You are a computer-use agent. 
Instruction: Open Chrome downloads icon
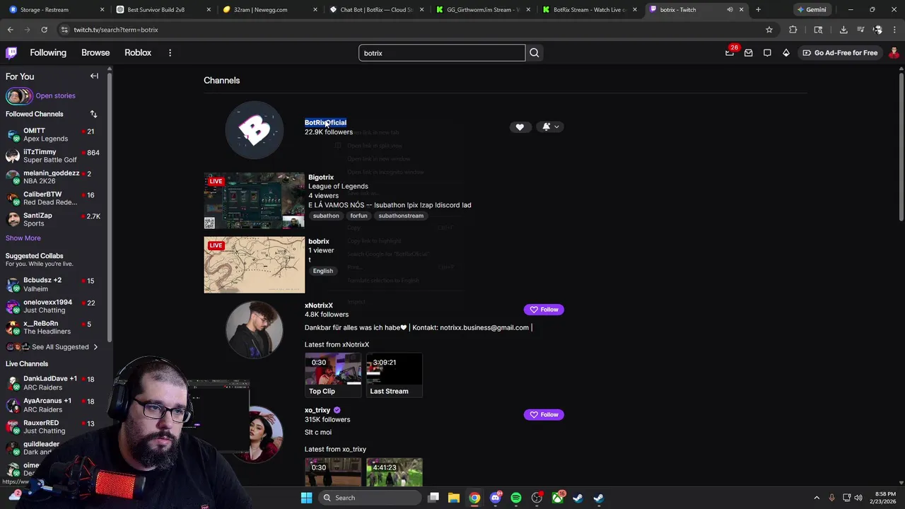[x=843, y=30]
